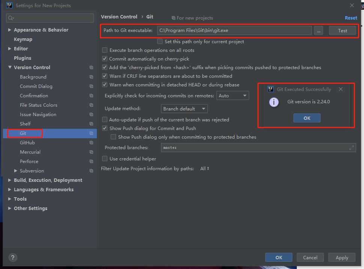Select Background under Version Control
This screenshot has height=269, width=364.
(33, 77)
